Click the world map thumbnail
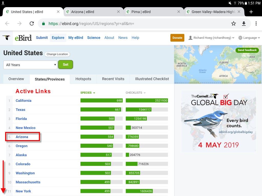The height and width of the screenshot is (196, 262). point(218,64)
